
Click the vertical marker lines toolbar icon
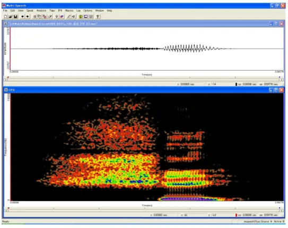[34, 16]
